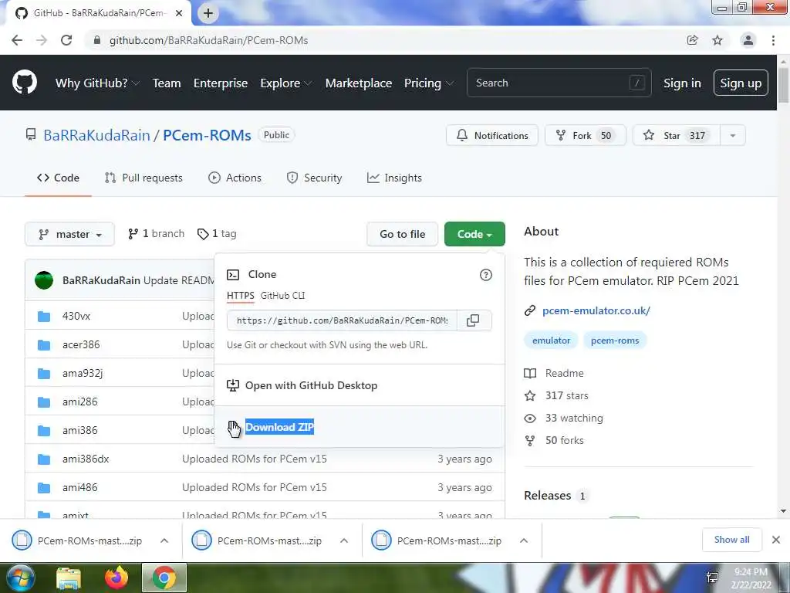Open a new browser tab with plus
The height and width of the screenshot is (593, 790).
pos(208,13)
